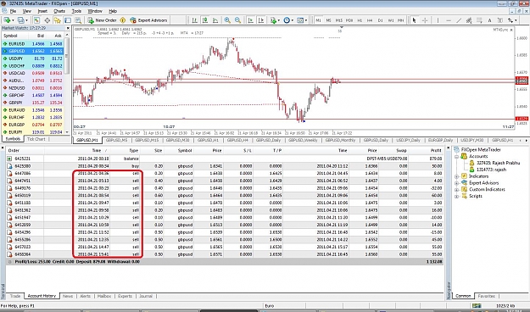Screen dimensions: 530x312
Task: Zoom in on the chart
Action: tap(227, 20)
